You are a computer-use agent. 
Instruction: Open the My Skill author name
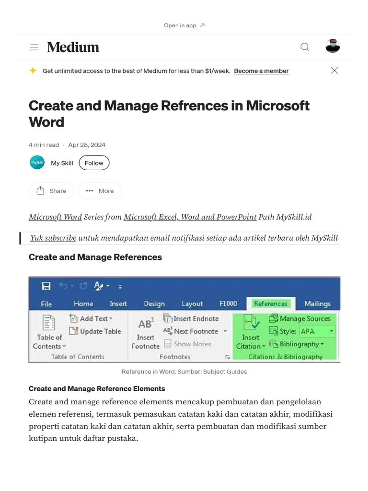point(62,163)
